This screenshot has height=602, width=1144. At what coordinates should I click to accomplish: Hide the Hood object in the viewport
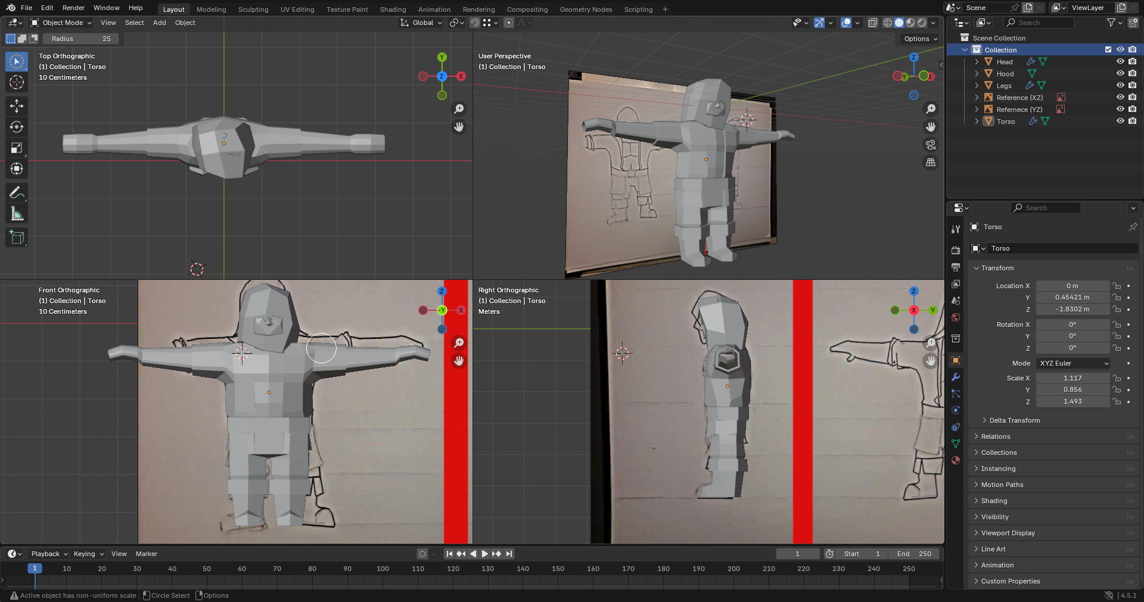click(x=1120, y=73)
